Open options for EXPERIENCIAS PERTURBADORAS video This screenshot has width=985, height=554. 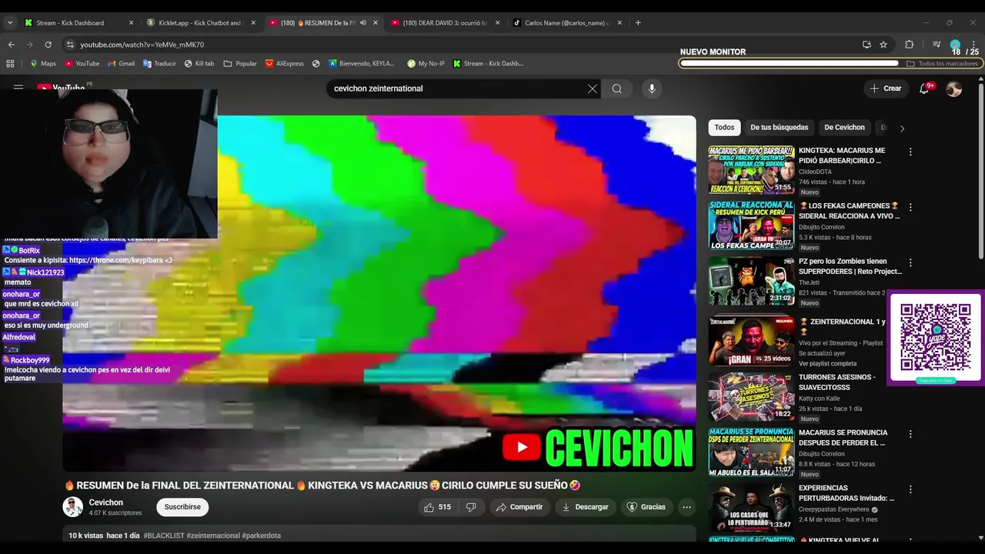[x=910, y=489]
